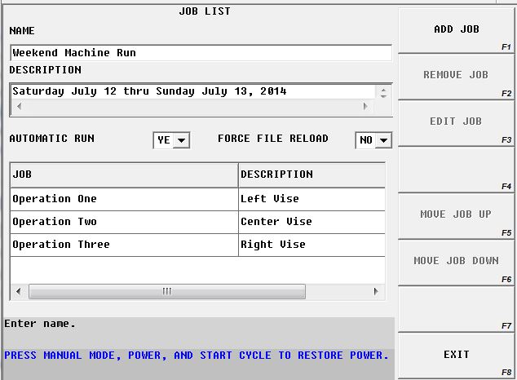
Task: Select the JOB column header
Action: [x=124, y=175]
